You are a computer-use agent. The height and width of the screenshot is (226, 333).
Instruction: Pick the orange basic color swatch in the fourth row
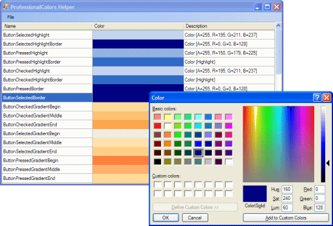[x=168, y=144]
